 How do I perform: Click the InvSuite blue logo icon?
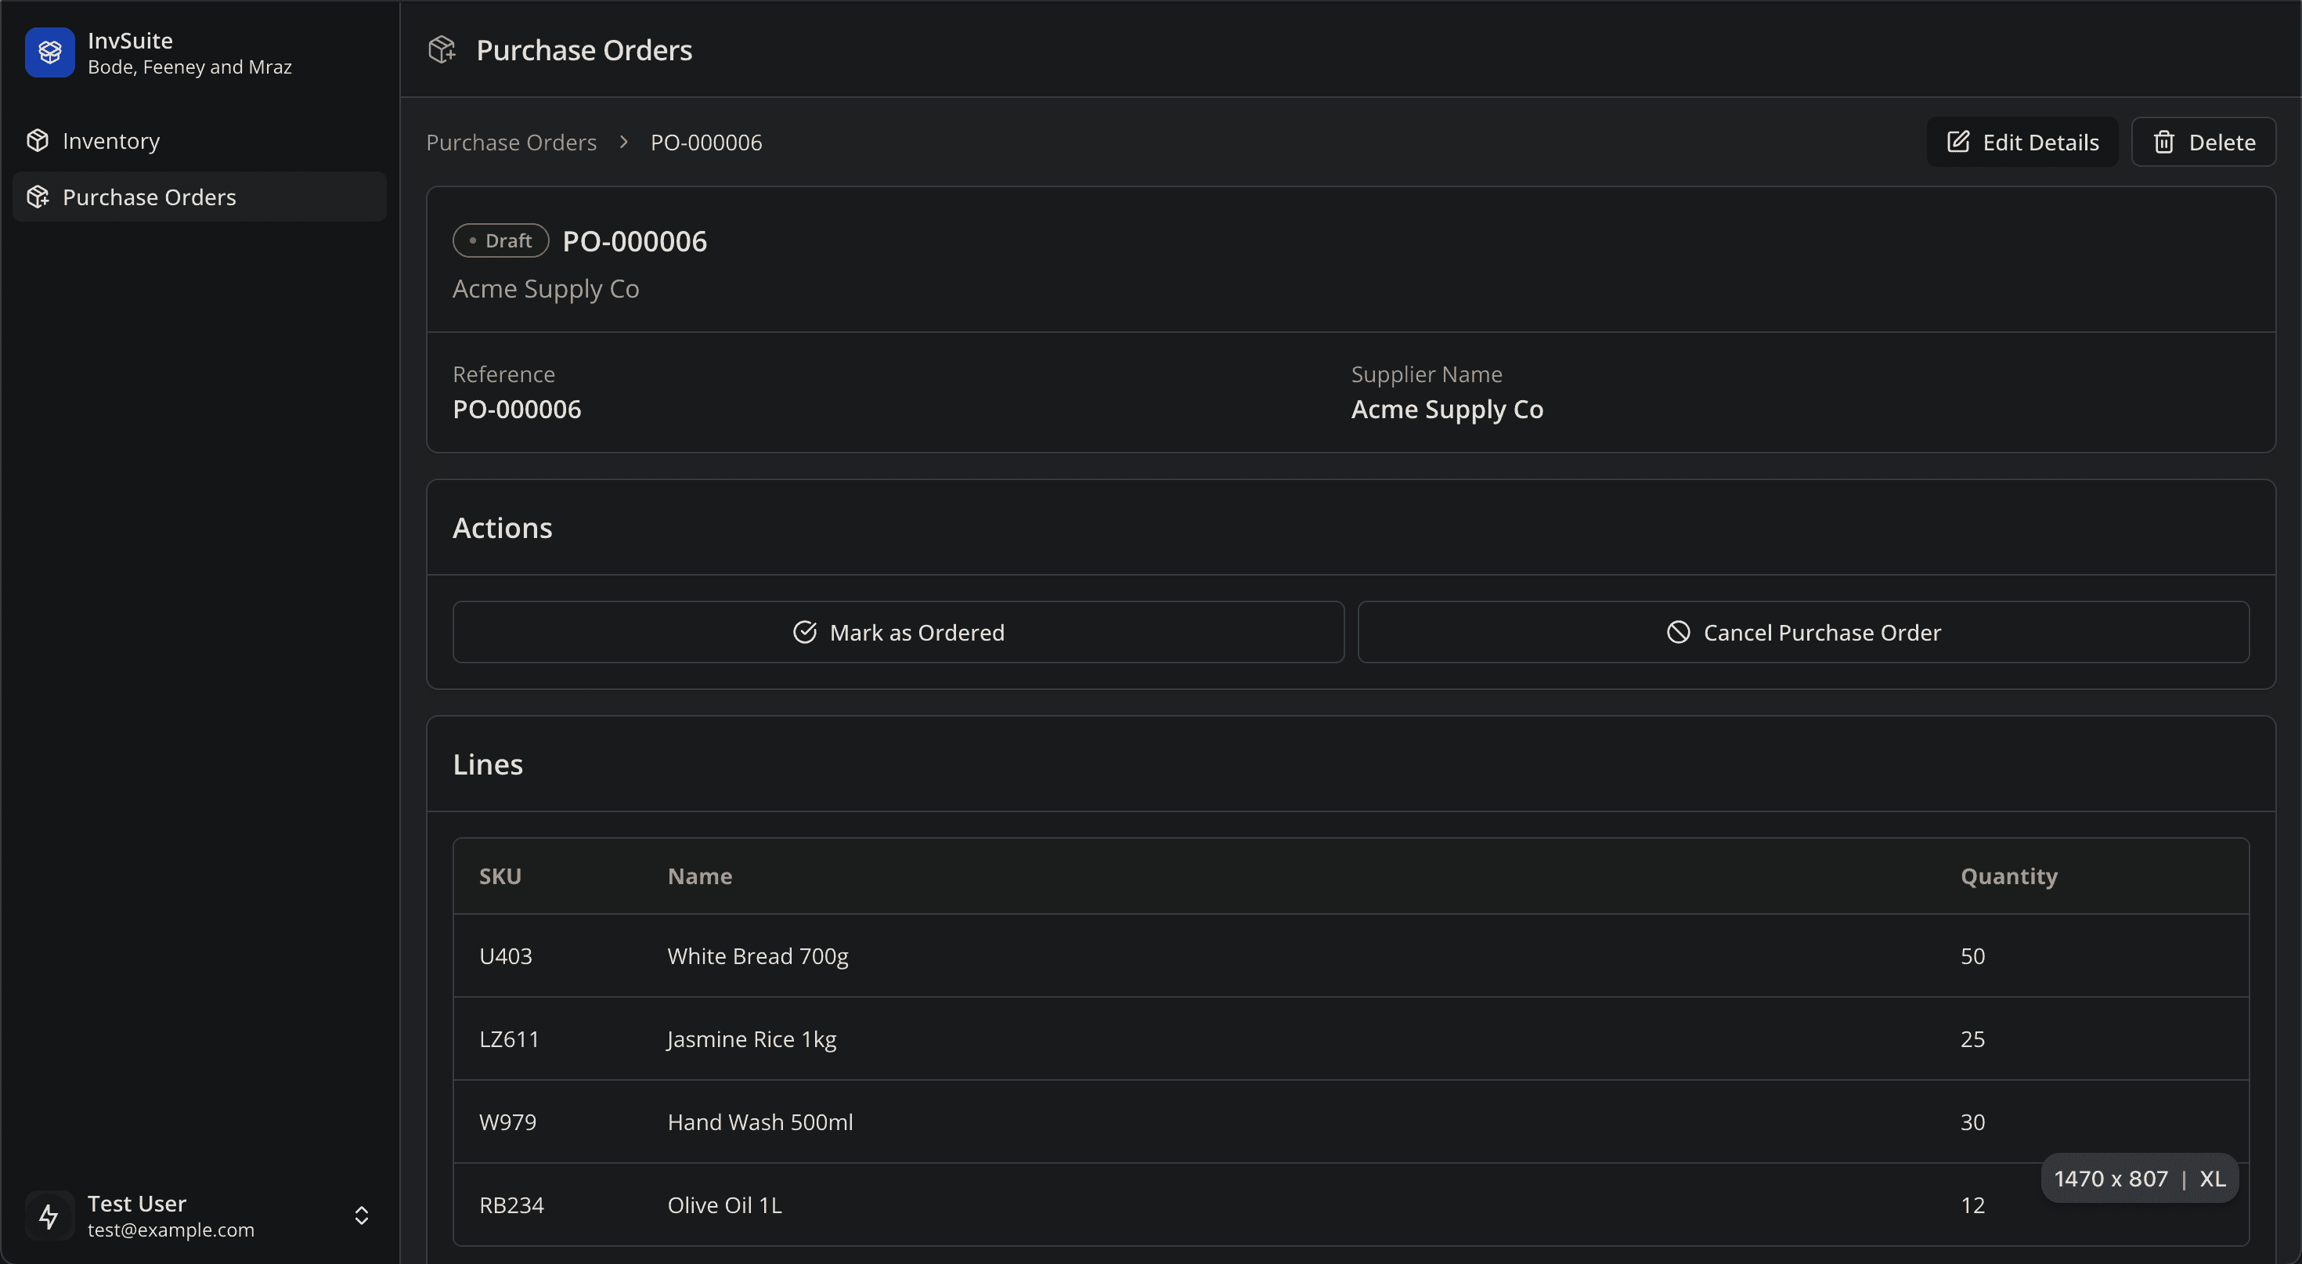[x=49, y=52]
